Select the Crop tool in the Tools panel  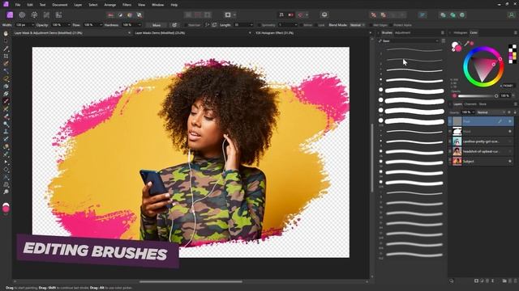tap(6, 56)
